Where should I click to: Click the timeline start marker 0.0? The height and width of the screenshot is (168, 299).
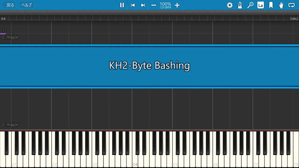(x=3, y=19)
